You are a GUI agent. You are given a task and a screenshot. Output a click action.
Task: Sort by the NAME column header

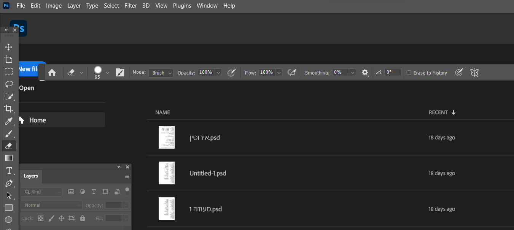click(x=163, y=113)
